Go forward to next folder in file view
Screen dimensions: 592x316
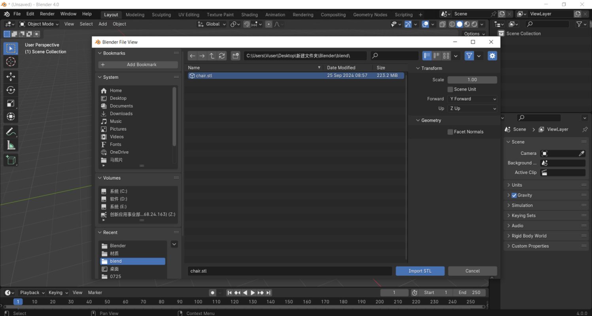point(202,56)
